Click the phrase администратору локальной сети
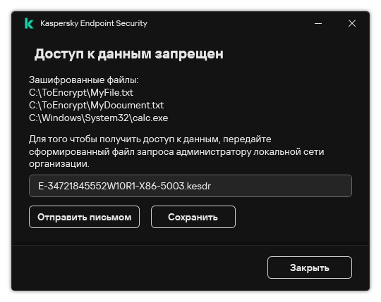The width and height of the screenshot is (381, 302). pos(250,152)
